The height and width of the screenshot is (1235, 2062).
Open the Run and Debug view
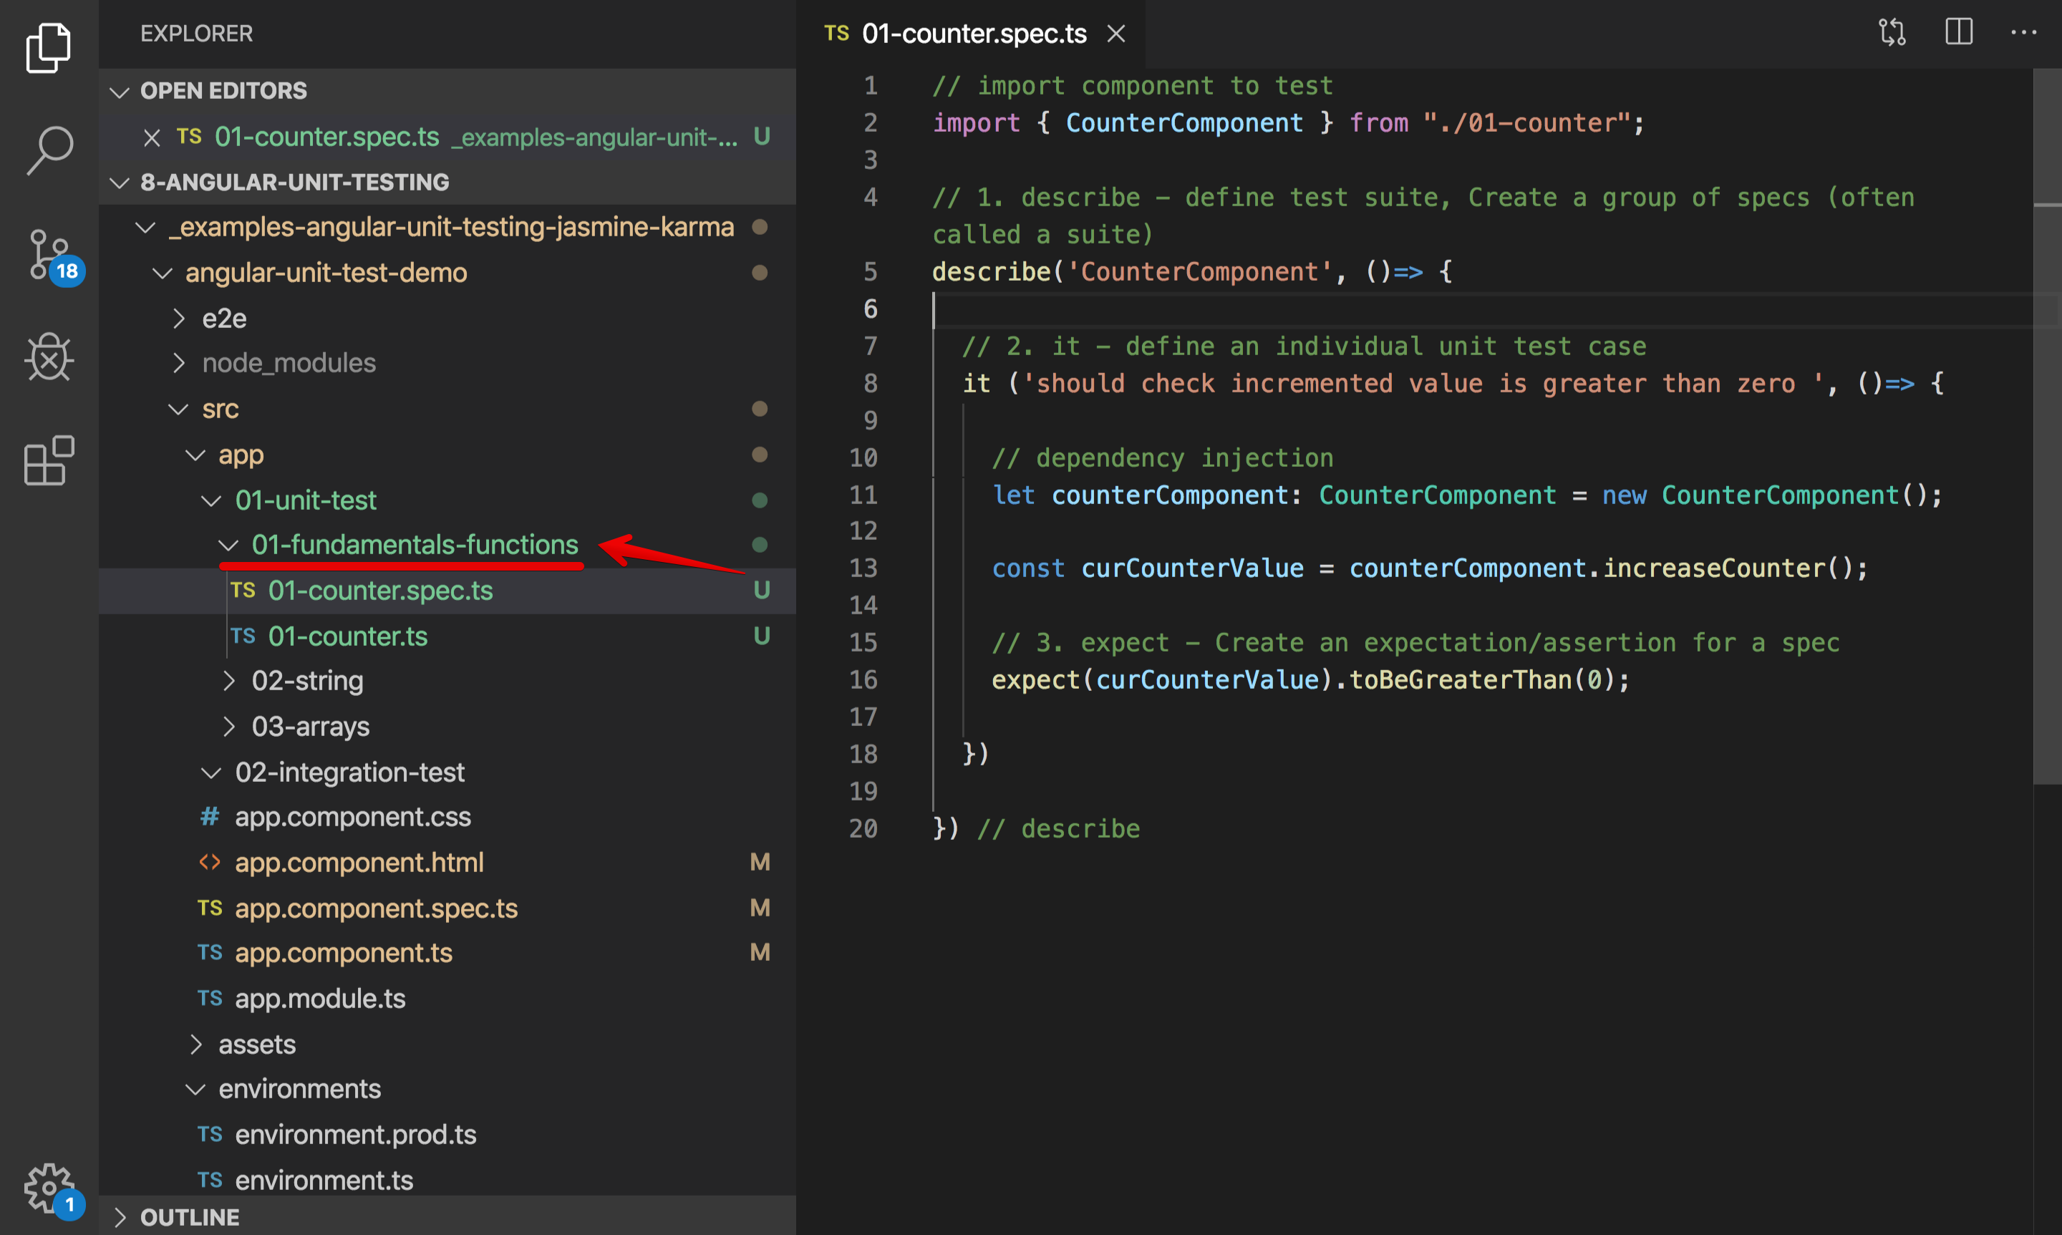coord(49,358)
